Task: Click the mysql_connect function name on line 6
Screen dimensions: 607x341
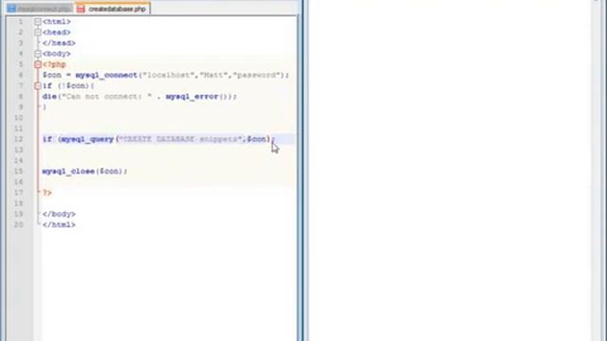Action: [106, 75]
